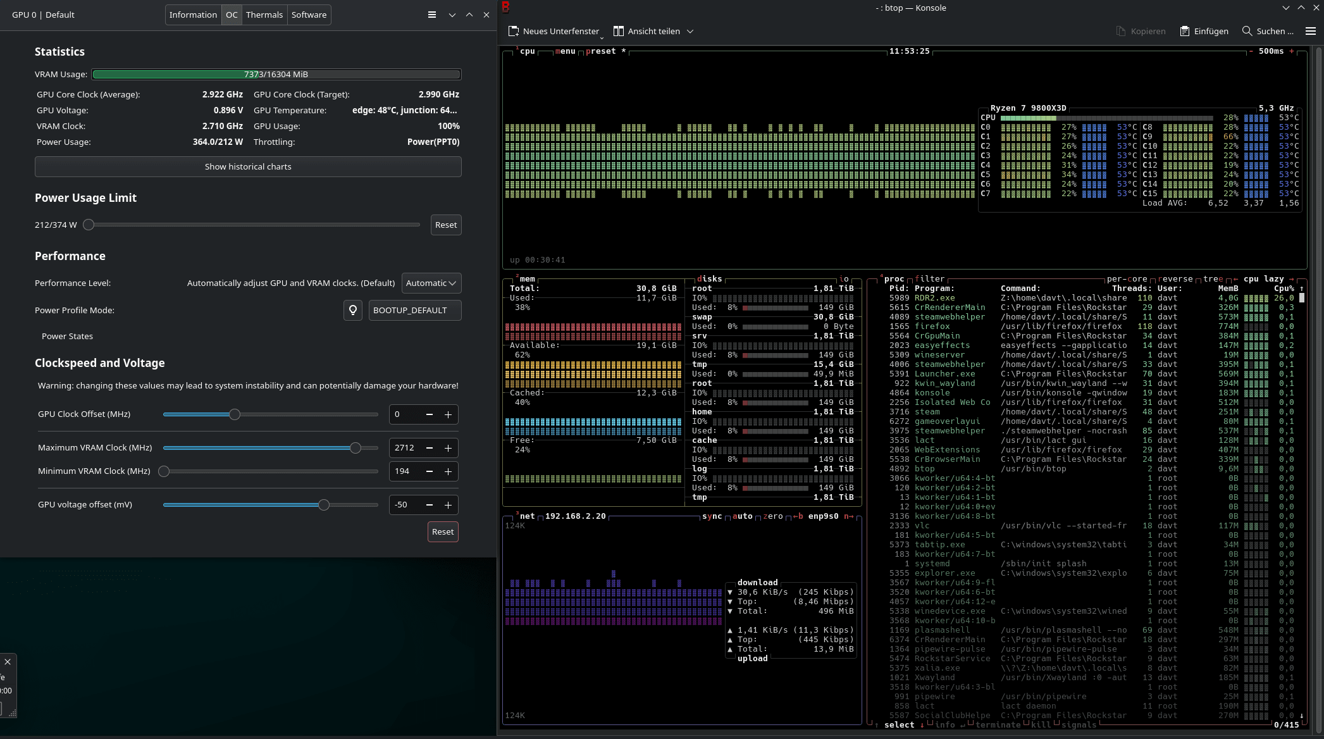Click the Power Usage Limit slider handle
Viewport: 1324px width, 739px height.
tap(89, 225)
